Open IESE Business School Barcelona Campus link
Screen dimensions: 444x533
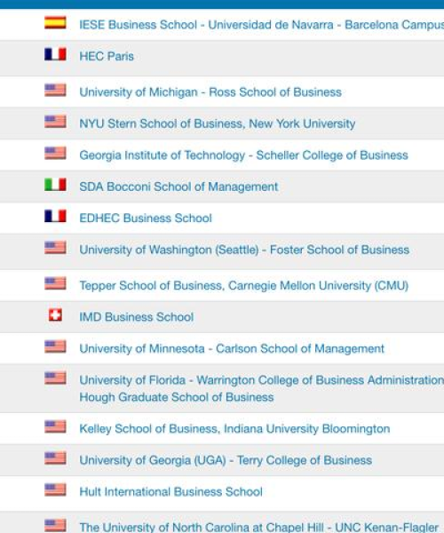pos(262,25)
